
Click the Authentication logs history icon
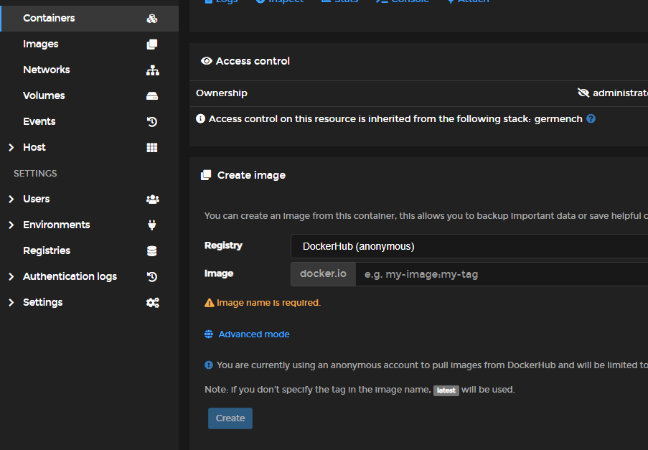152,277
